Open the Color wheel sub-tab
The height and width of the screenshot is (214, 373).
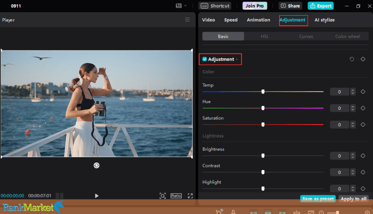pos(348,36)
